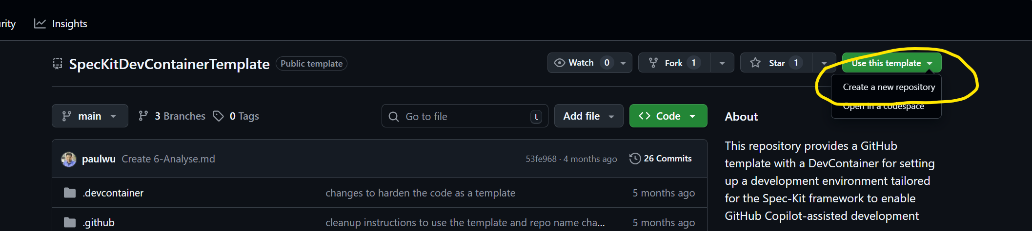Image resolution: width=1032 pixels, height=231 pixels.
Task: Expand the Fork options dropdown arrow
Action: pyautogui.click(x=722, y=63)
